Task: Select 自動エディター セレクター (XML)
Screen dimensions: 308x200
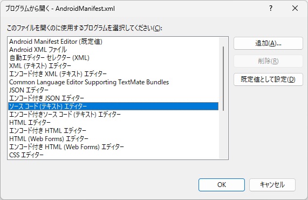Action: [113, 58]
